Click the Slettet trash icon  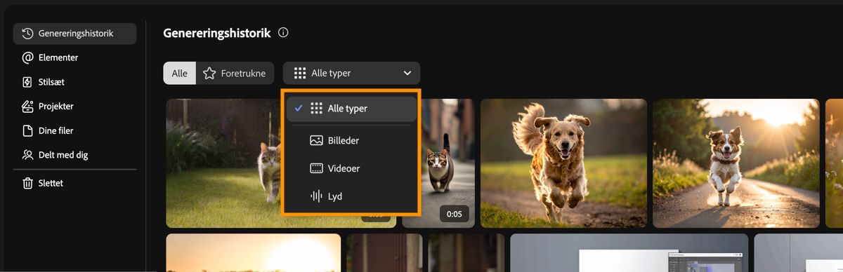coord(28,183)
